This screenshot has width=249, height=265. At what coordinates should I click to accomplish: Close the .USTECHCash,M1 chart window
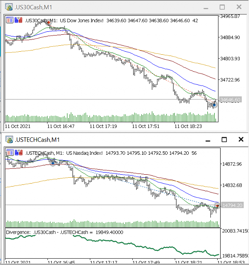241,139
